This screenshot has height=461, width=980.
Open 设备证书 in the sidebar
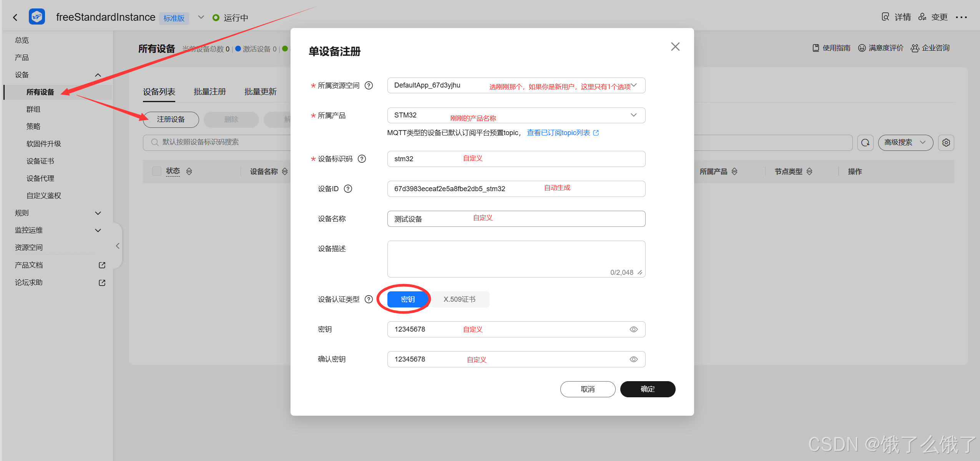tap(40, 161)
